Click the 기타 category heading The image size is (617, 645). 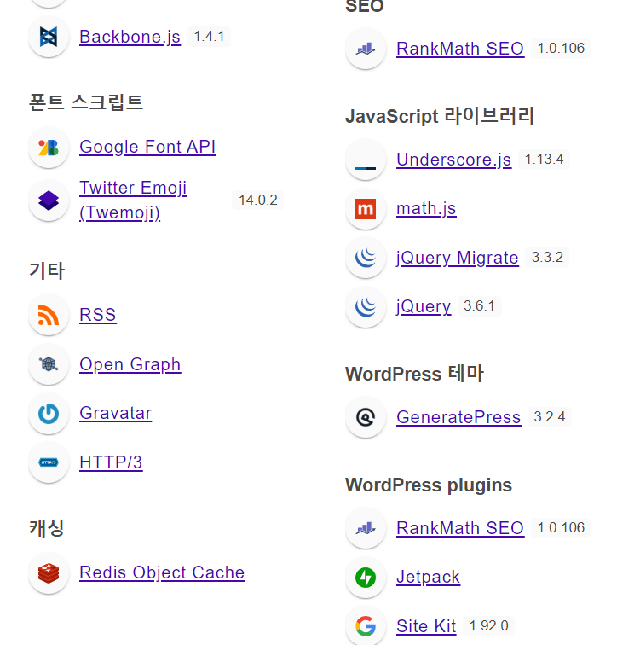point(47,270)
